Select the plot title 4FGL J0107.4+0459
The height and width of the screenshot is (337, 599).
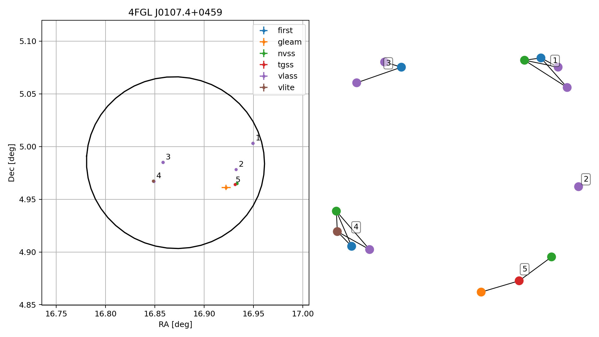(x=175, y=12)
